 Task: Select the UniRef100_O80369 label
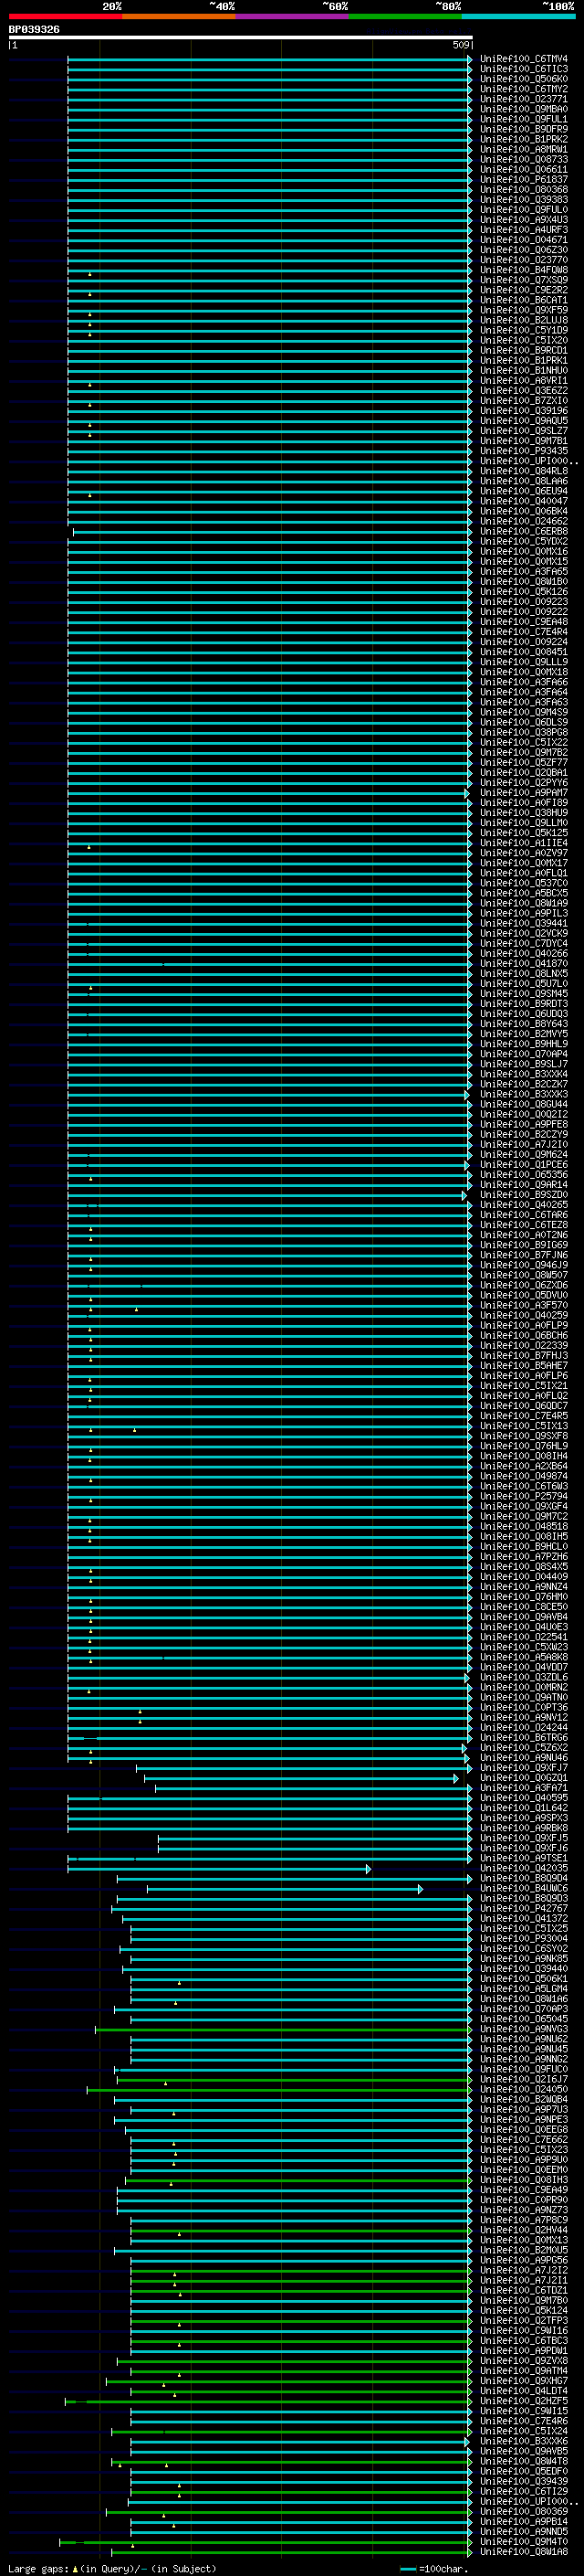pos(524,2511)
